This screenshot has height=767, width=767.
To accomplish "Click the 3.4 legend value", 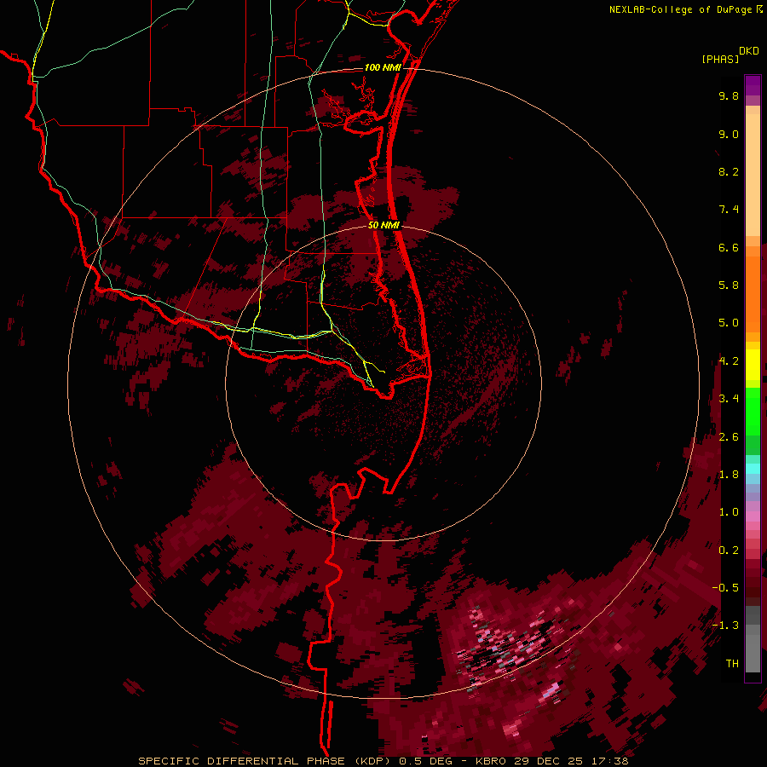I will click(x=729, y=399).
